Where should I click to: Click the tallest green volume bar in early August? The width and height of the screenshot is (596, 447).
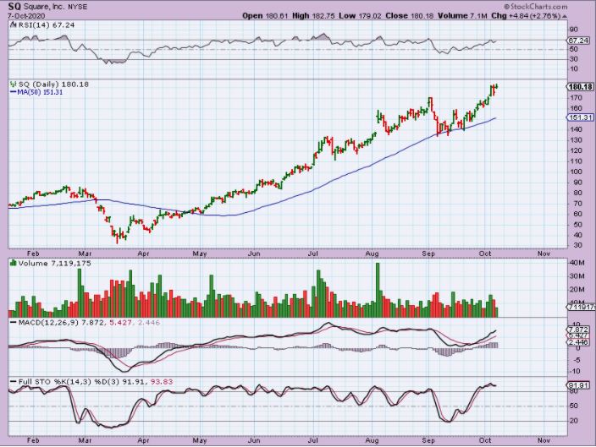coord(378,290)
